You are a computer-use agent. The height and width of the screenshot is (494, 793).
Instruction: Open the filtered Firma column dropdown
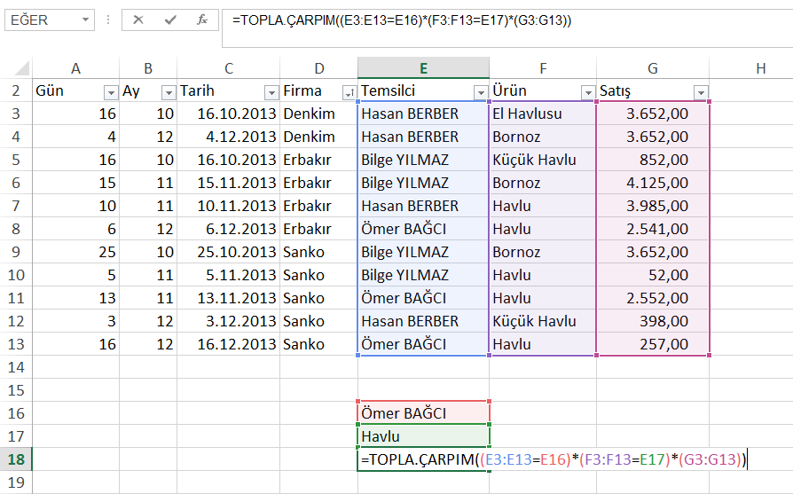pos(349,91)
